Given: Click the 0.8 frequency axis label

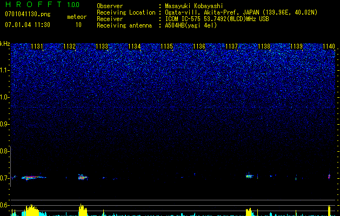Looking at the screenshot, I should [4, 151].
